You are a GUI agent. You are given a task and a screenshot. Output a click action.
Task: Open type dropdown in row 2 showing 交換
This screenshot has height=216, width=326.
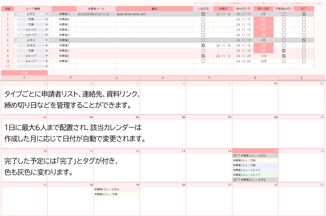pos(33,19)
